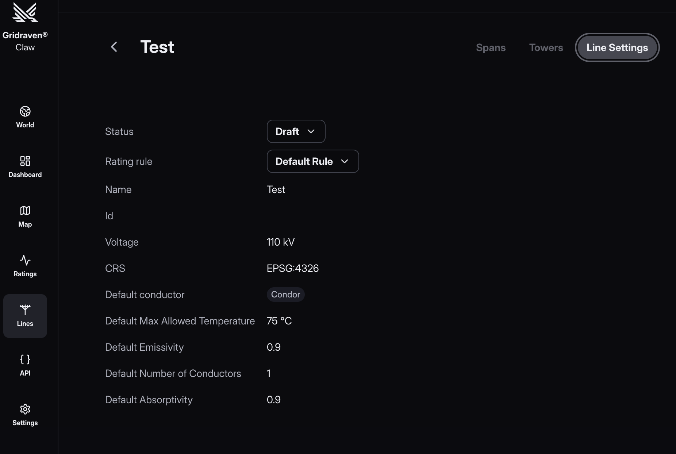Open the Map view icon
Viewport: 676px width, 454px height.
point(25,211)
